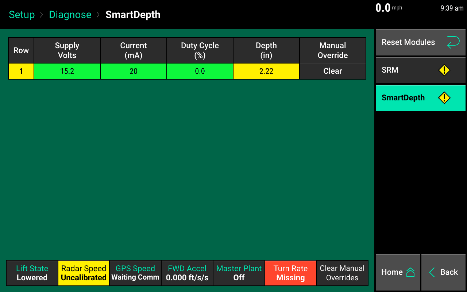Click the 0.0 mph speed readout
Screen dimensions: 467x292
pos(389,8)
